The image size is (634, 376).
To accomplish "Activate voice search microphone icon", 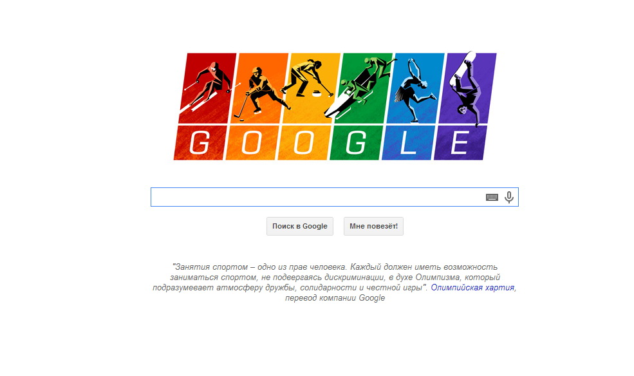I will click(509, 197).
